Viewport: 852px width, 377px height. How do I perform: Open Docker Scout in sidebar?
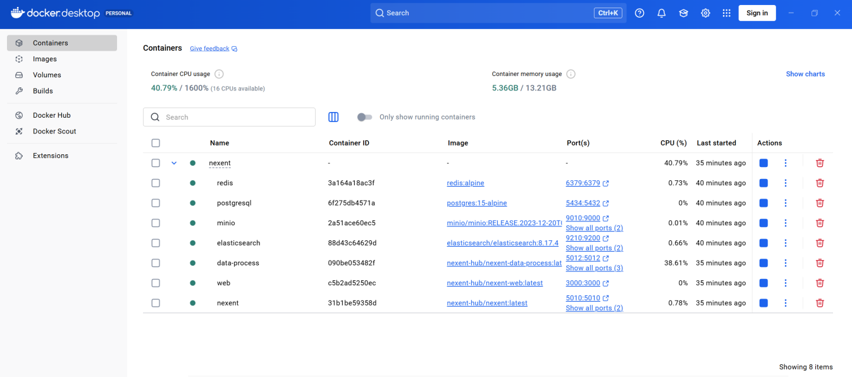pos(62,132)
